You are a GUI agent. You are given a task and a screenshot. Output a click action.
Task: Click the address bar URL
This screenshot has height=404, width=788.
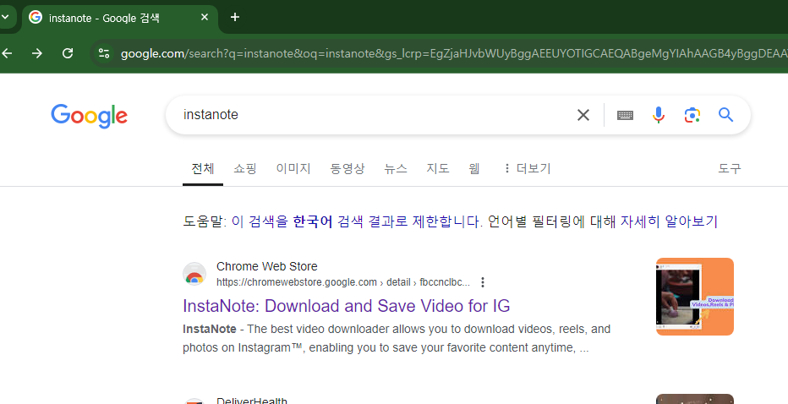pyautogui.click(x=452, y=53)
